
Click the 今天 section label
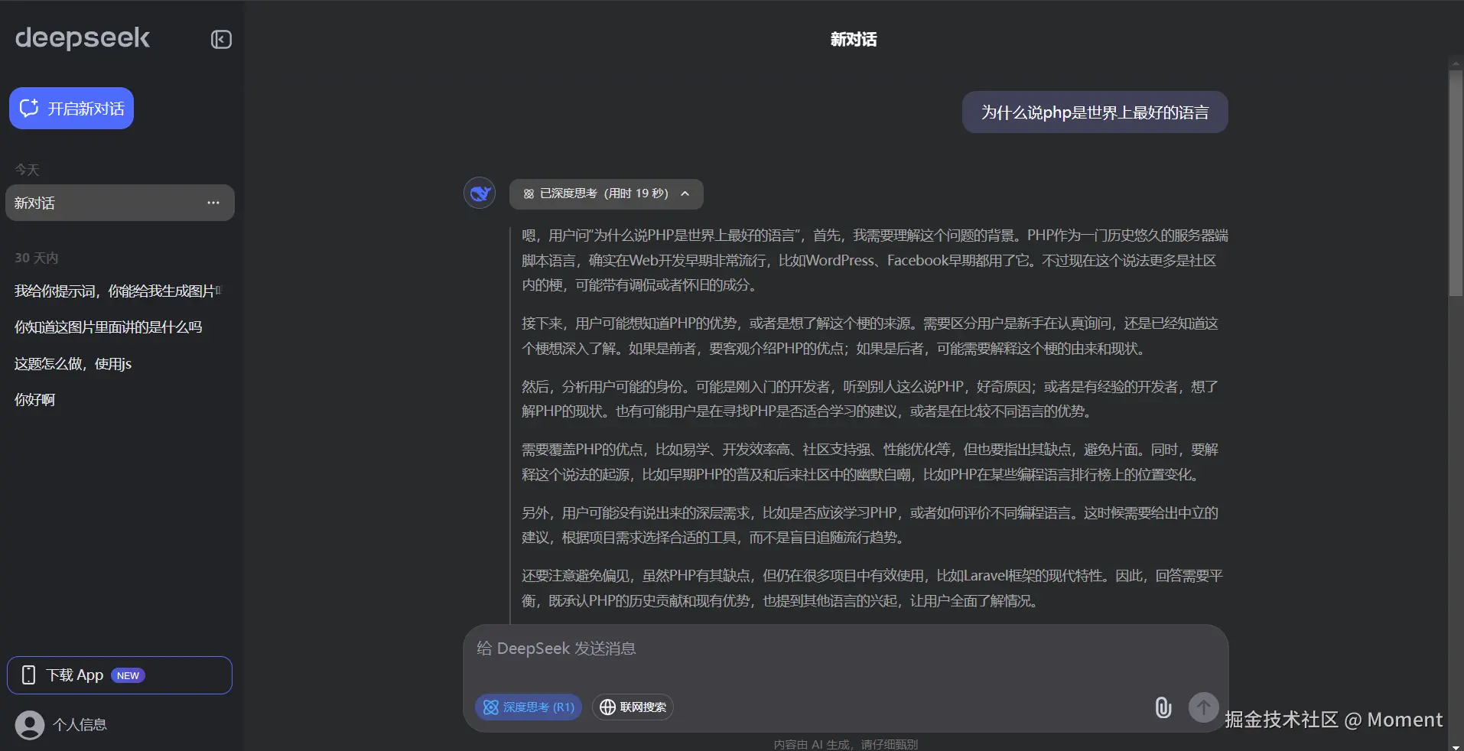tap(27, 170)
